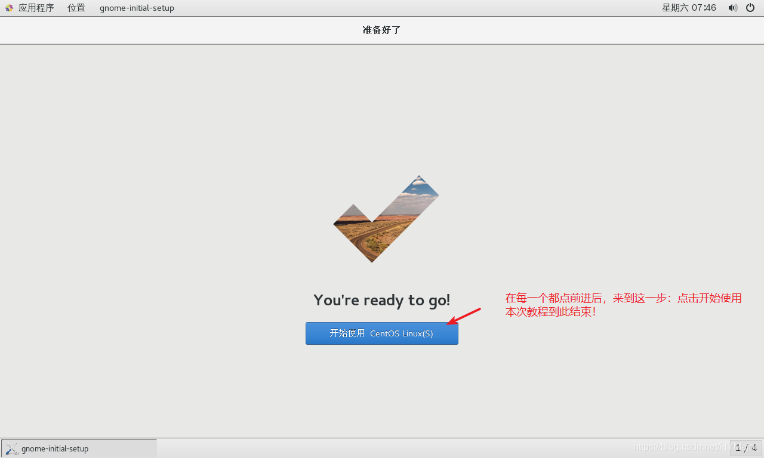The width and height of the screenshot is (764, 458).
Task: Open the gnome-initial-setup top bar menu
Action: coord(137,8)
